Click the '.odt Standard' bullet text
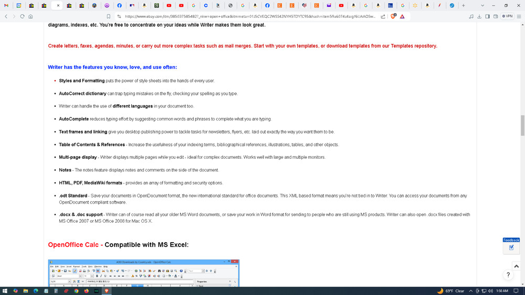 [73, 196]
